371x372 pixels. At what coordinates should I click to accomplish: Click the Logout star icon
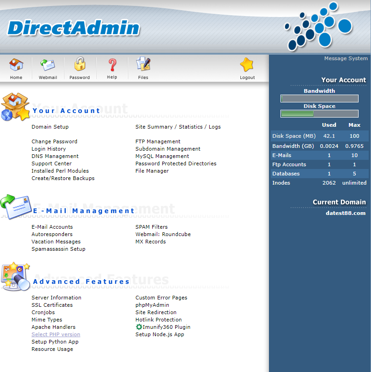[247, 65]
